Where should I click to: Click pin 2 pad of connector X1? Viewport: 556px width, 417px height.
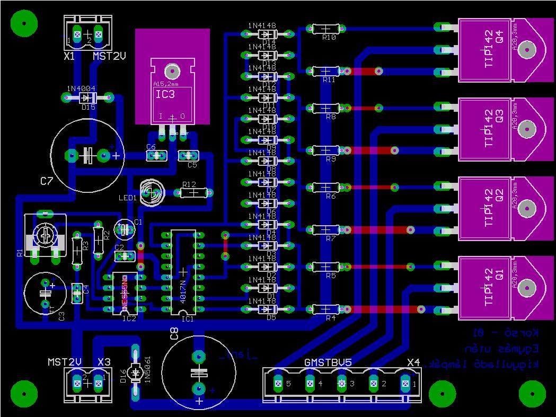[98, 35]
